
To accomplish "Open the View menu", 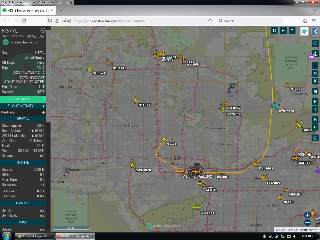I will pyautogui.click(x=20, y=2).
